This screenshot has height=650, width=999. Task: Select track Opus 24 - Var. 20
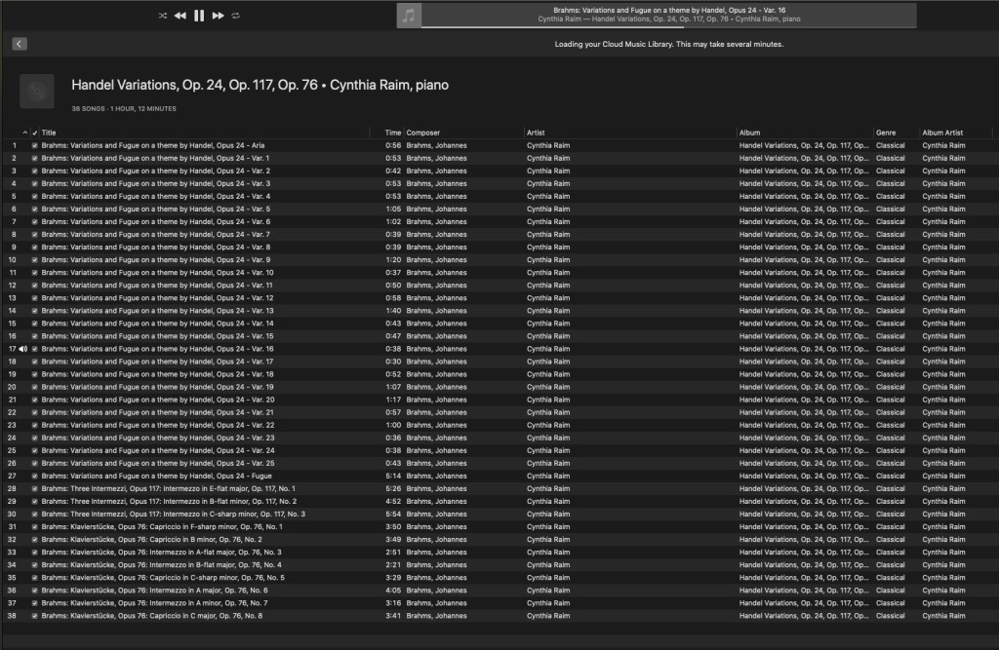(157, 400)
